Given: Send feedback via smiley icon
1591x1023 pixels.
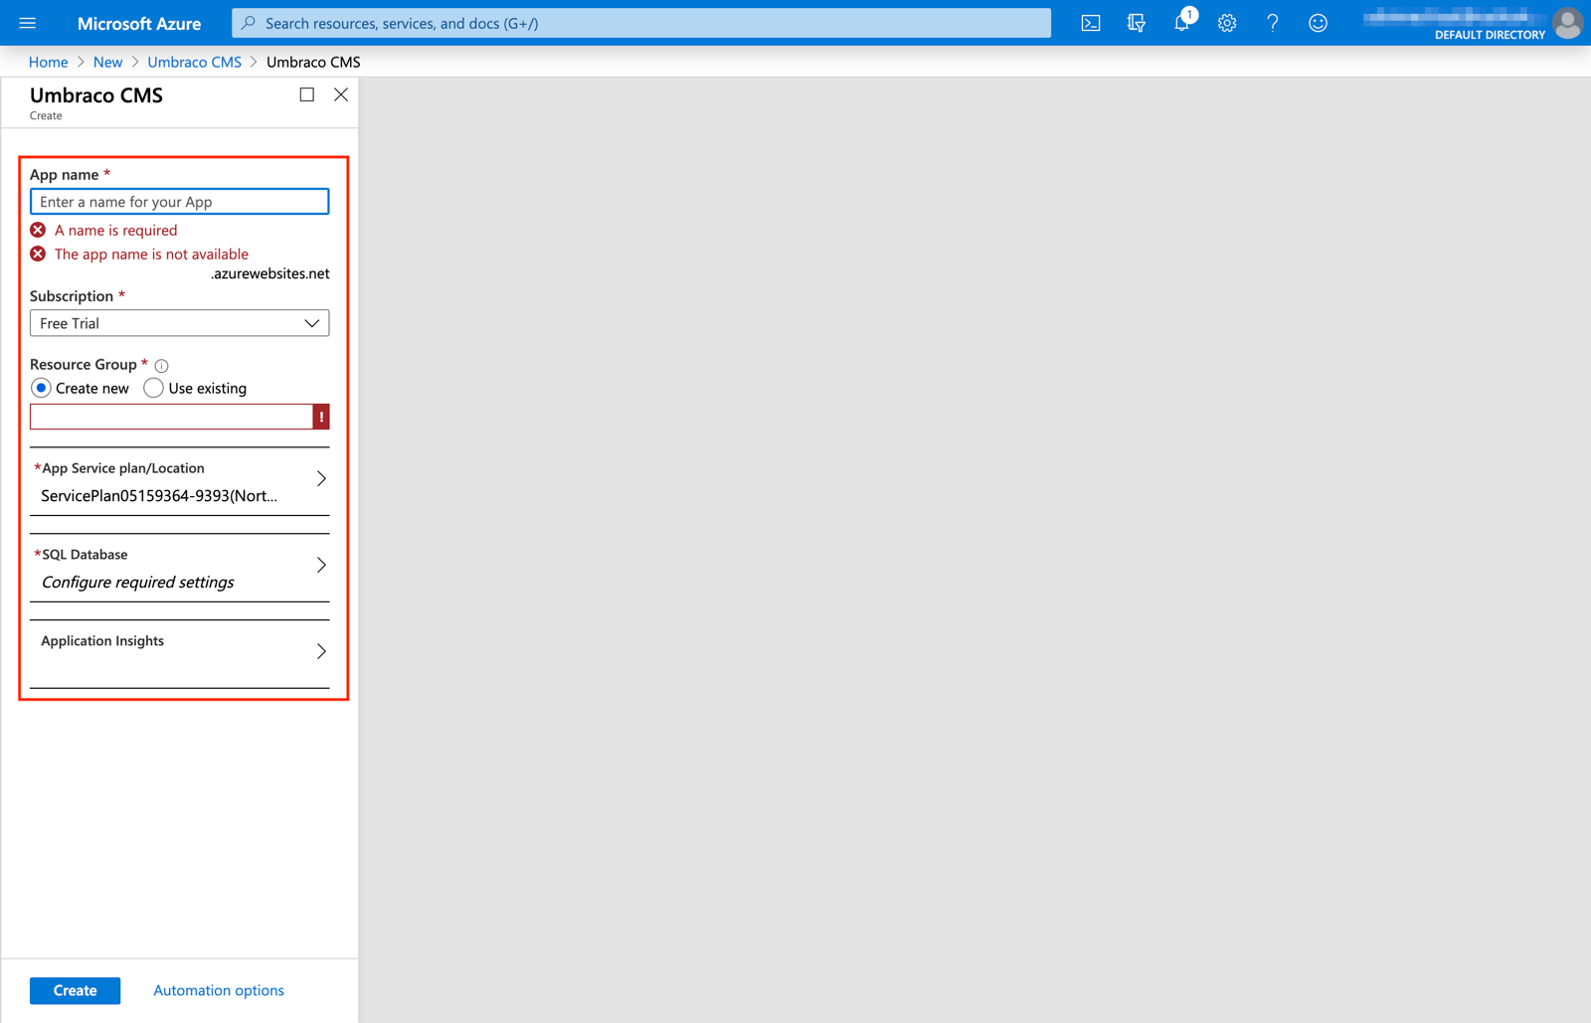Looking at the screenshot, I should (x=1318, y=23).
